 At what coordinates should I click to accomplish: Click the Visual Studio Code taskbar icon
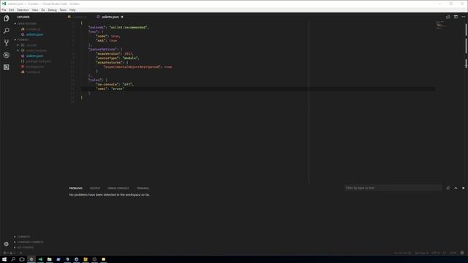[x=40, y=259]
